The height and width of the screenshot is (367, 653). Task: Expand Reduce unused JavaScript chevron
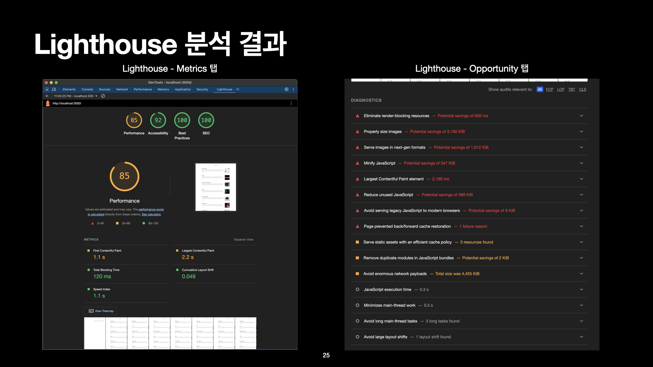pyautogui.click(x=581, y=195)
